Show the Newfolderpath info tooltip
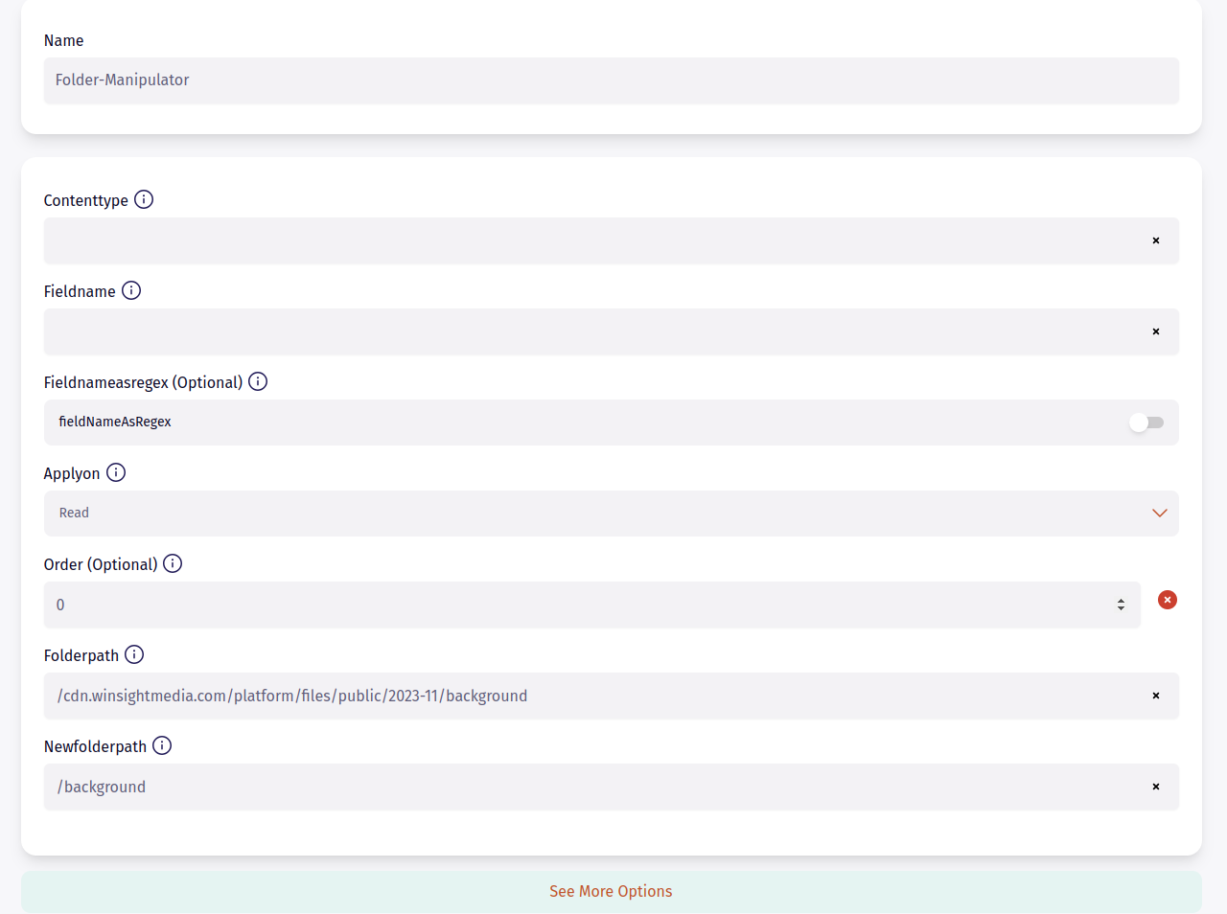The image size is (1227, 914). (162, 745)
